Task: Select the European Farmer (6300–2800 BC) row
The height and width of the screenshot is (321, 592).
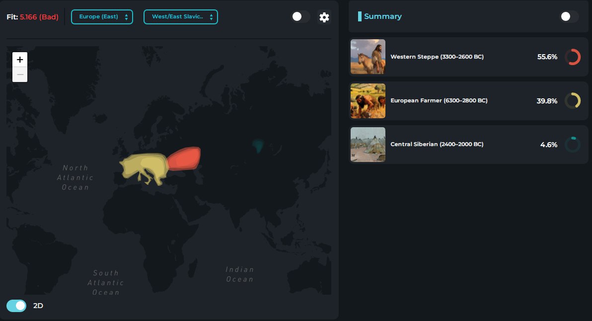Action: coord(468,101)
